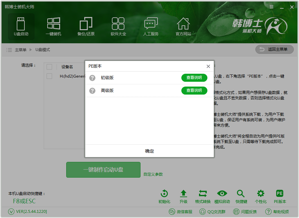This screenshot has height=218, width=299.
Task: Click the 模拟启动 eye icon
Action: [x=222, y=193]
